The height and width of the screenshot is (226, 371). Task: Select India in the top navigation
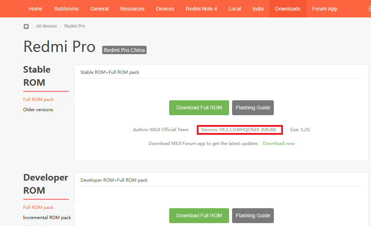[x=258, y=9]
